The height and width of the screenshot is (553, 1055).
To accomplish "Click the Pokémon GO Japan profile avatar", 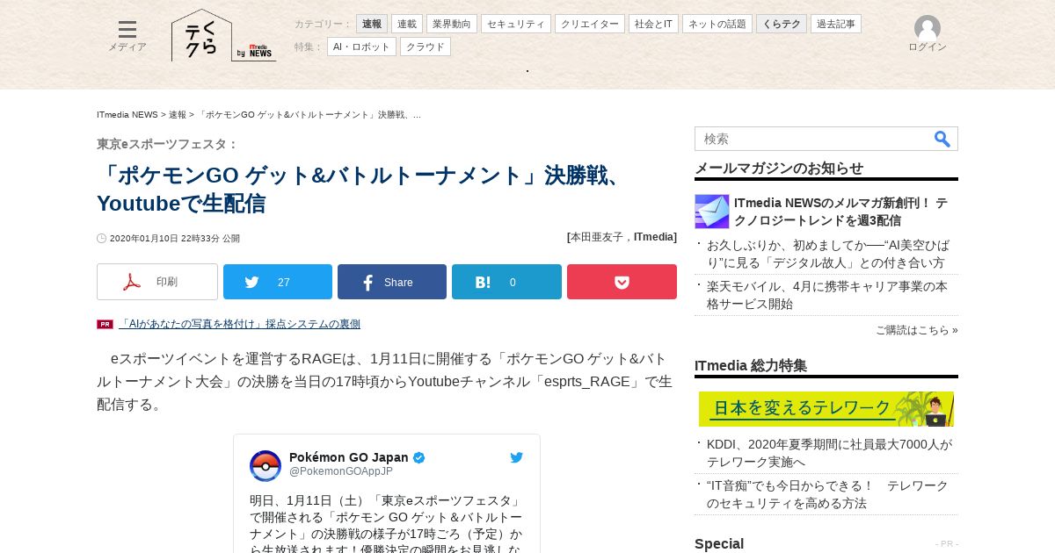I will click(x=266, y=466).
